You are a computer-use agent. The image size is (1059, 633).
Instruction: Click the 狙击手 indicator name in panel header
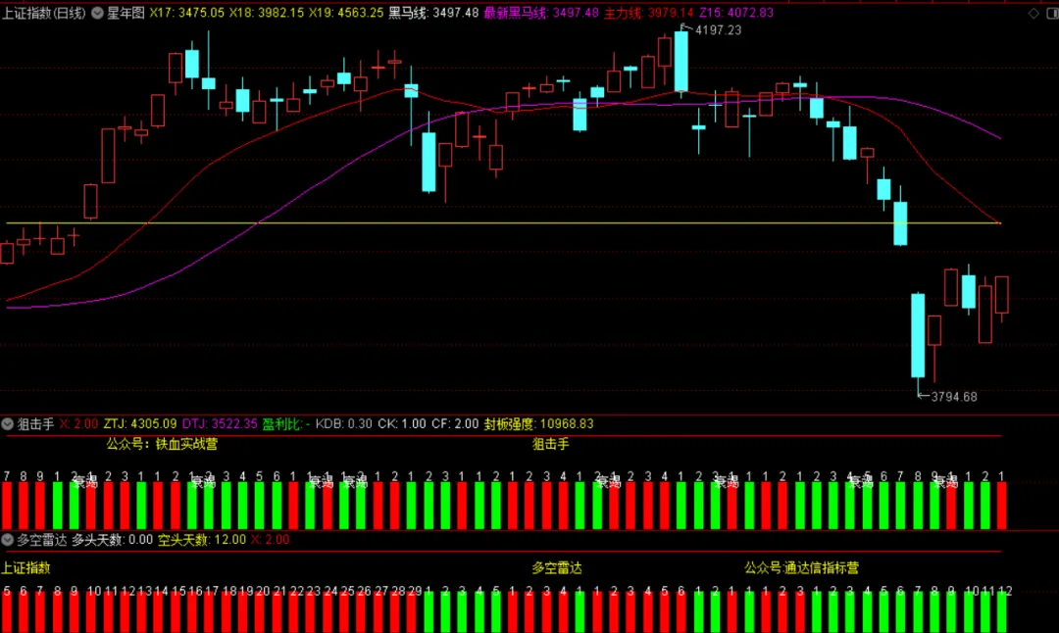[x=36, y=424]
